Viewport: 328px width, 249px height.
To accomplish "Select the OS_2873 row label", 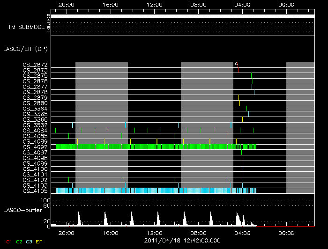I will (x=35, y=70).
